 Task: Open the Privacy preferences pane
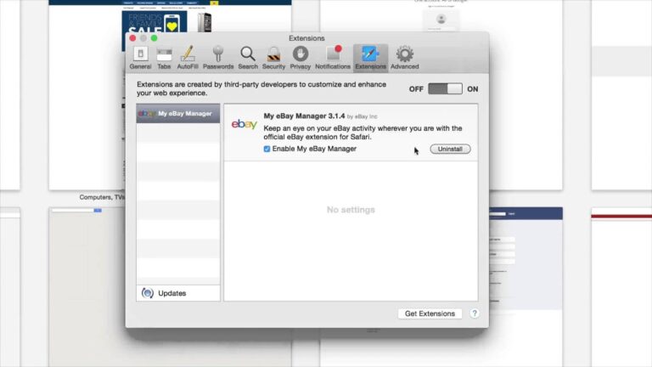tap(301, 58)
